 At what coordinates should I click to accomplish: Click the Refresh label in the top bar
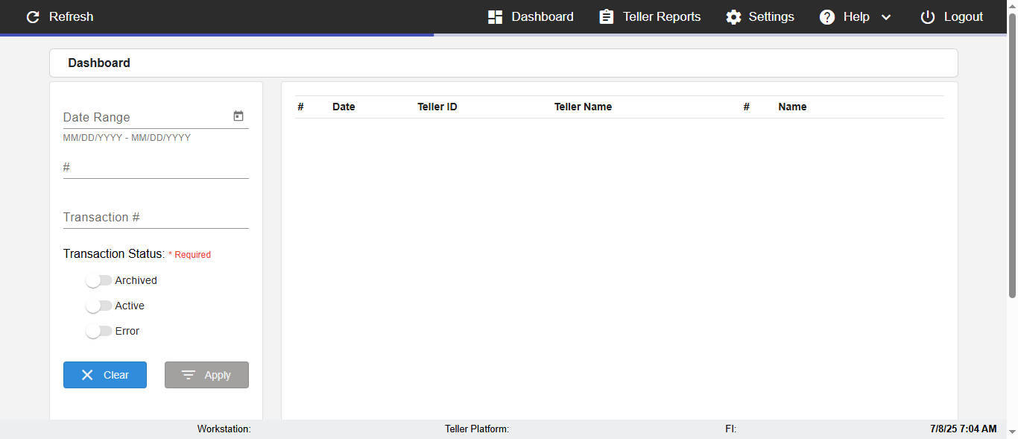[x=72, y=16]
